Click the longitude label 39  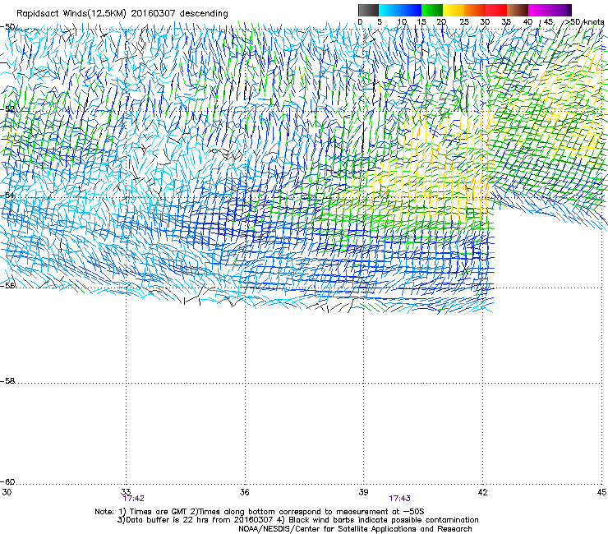(x=363, y=492)
